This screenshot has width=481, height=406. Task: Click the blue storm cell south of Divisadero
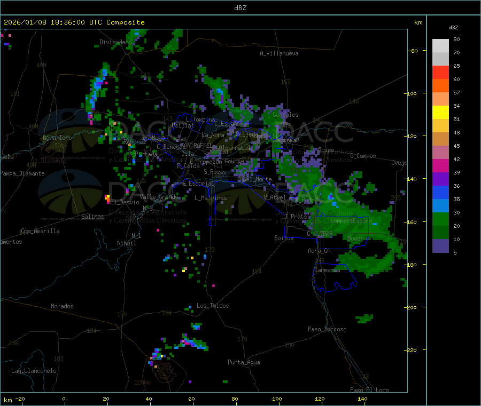click(98, 84)
